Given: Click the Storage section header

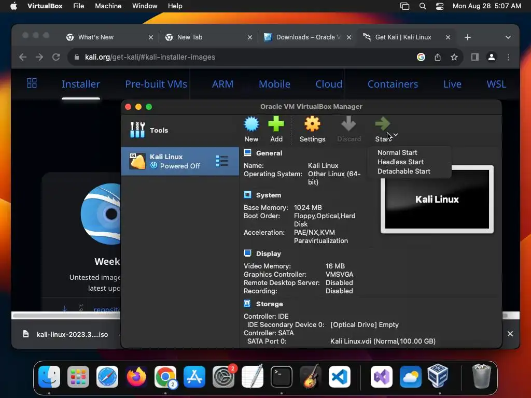Looking at the screenshot, I should [x=269, y=304].
